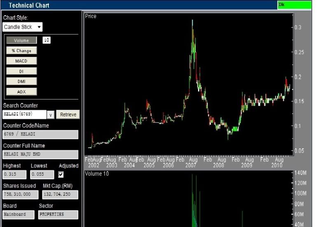329x227 pixels.
Task: Click the volume period field showing 10
Action: (x=47, y=40)
